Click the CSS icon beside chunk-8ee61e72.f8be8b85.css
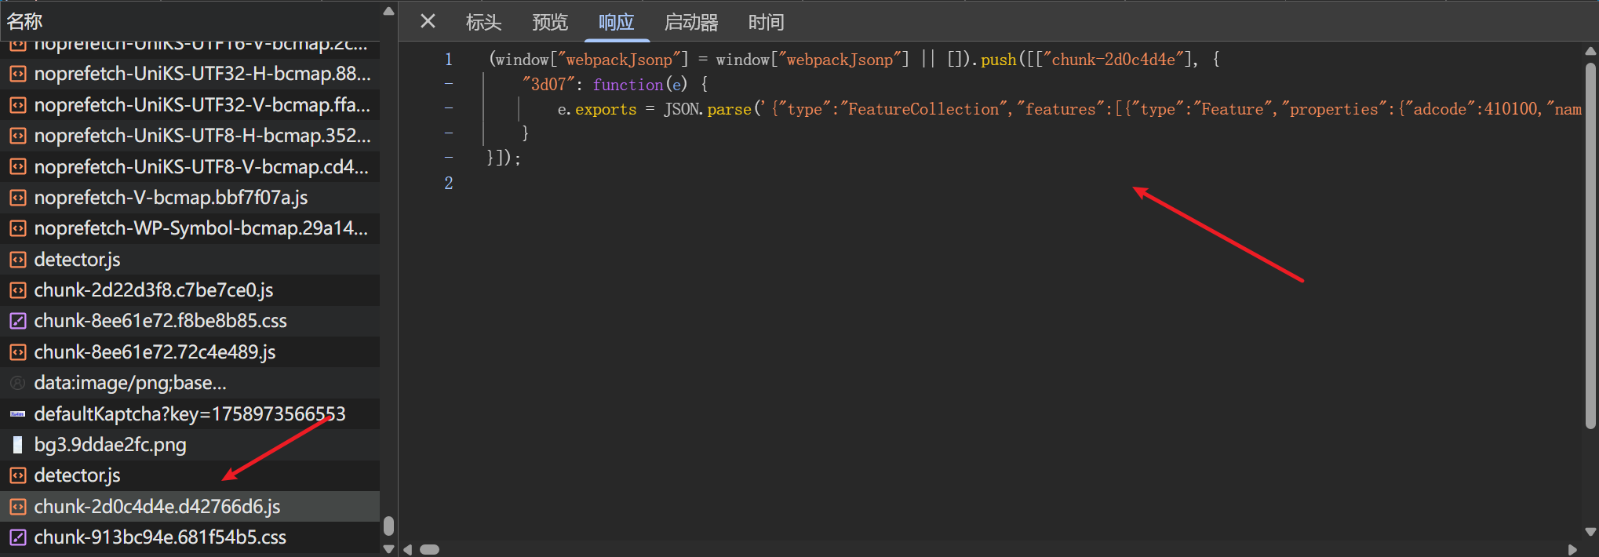1599x557 pixels. 17,321
